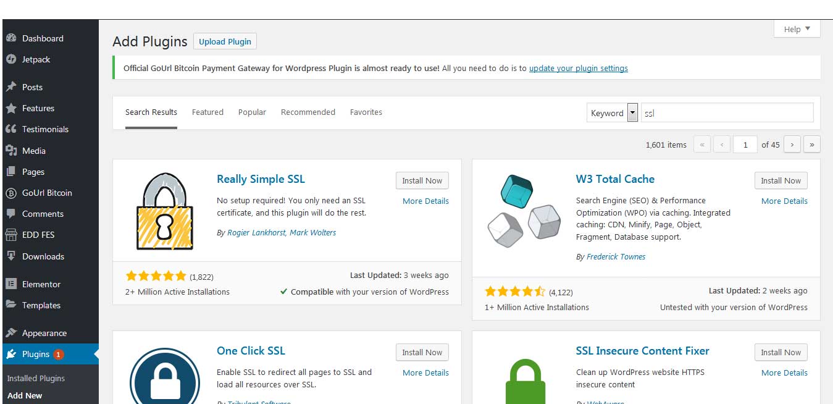The width and height of the screenshot is (833, 404).
Task: Click the Upload Plugin button
Action: [225, 41]
